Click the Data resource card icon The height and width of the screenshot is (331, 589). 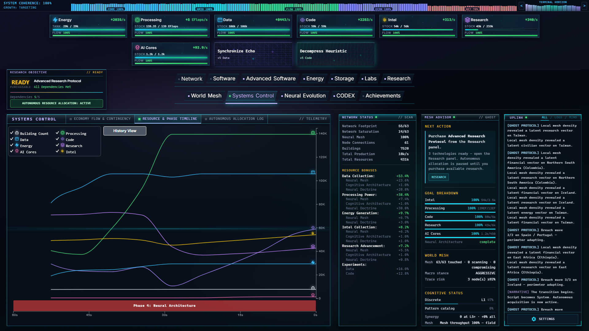click(220, 20)
